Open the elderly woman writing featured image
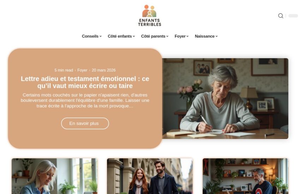Screen dimensions: 300x194 click(225, 98)
